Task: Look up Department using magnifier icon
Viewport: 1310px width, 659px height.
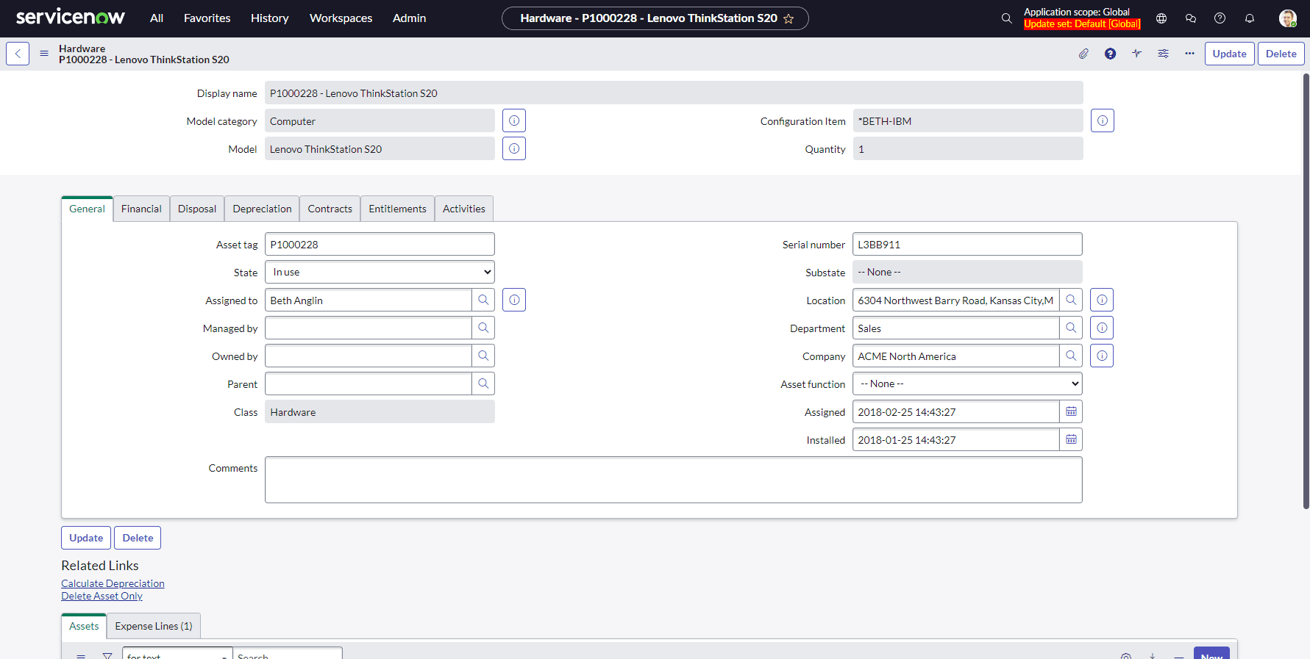Action: click(x=1071, y=328)
